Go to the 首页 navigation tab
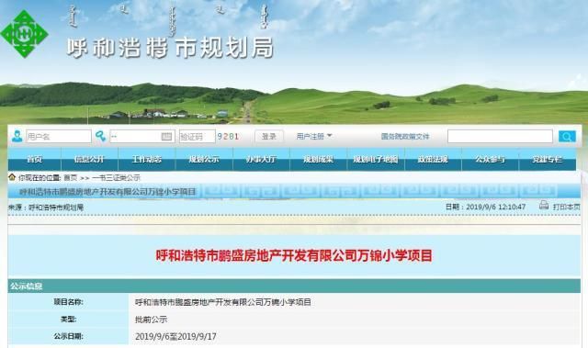This screenshot has height=348, width=588. pos(35,159)
